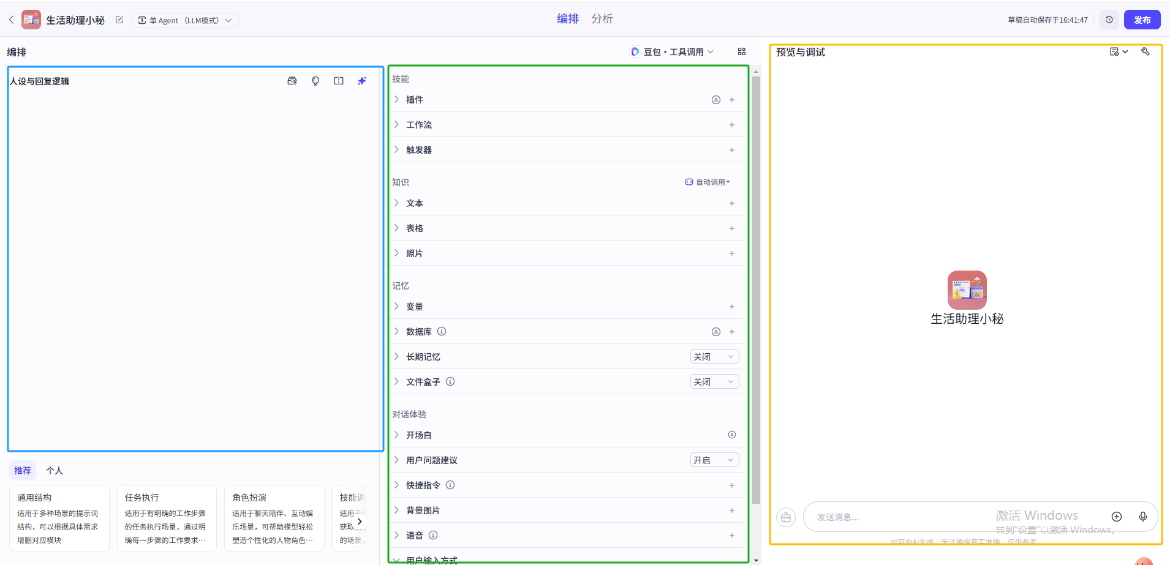Open the 长期记忆 关闭 dropdown
This screenshot has height=565, width=1170.
point(714,357)
